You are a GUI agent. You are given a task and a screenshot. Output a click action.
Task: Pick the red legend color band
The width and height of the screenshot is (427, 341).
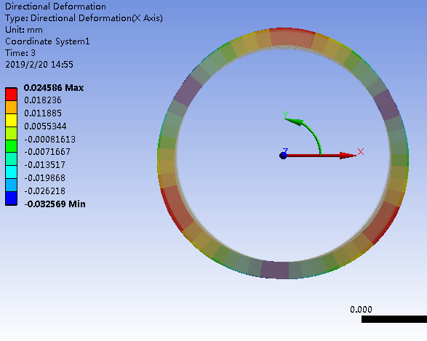pos(11,95)
